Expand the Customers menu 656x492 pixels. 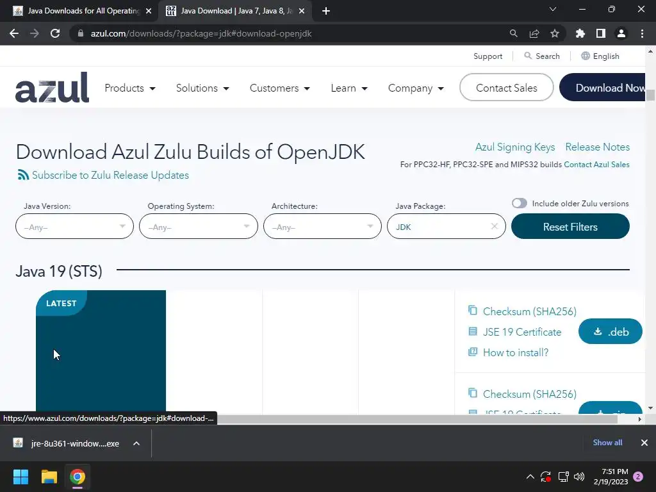click(x=279, y=88)
